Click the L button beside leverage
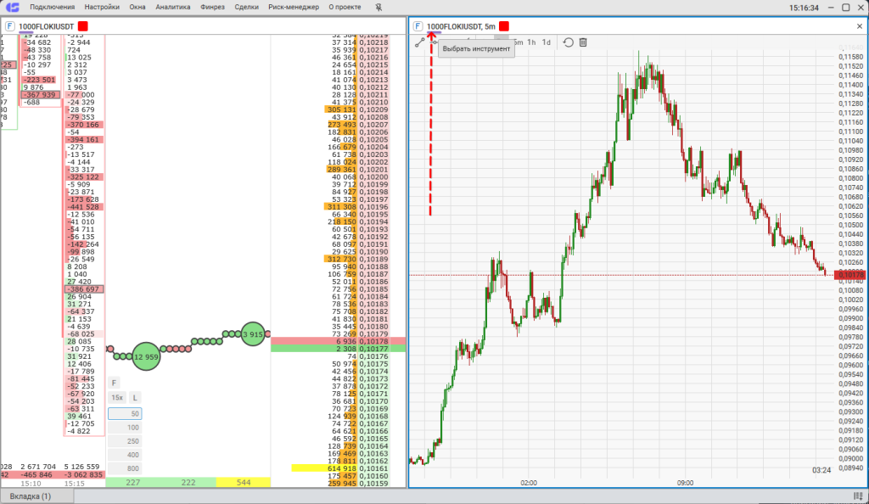869x504 pixels. (135, 398)
